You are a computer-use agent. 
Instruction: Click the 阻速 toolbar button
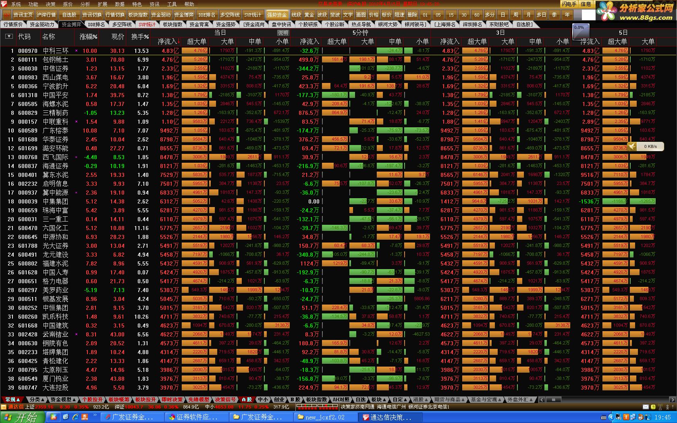click(x=399, y=15)
